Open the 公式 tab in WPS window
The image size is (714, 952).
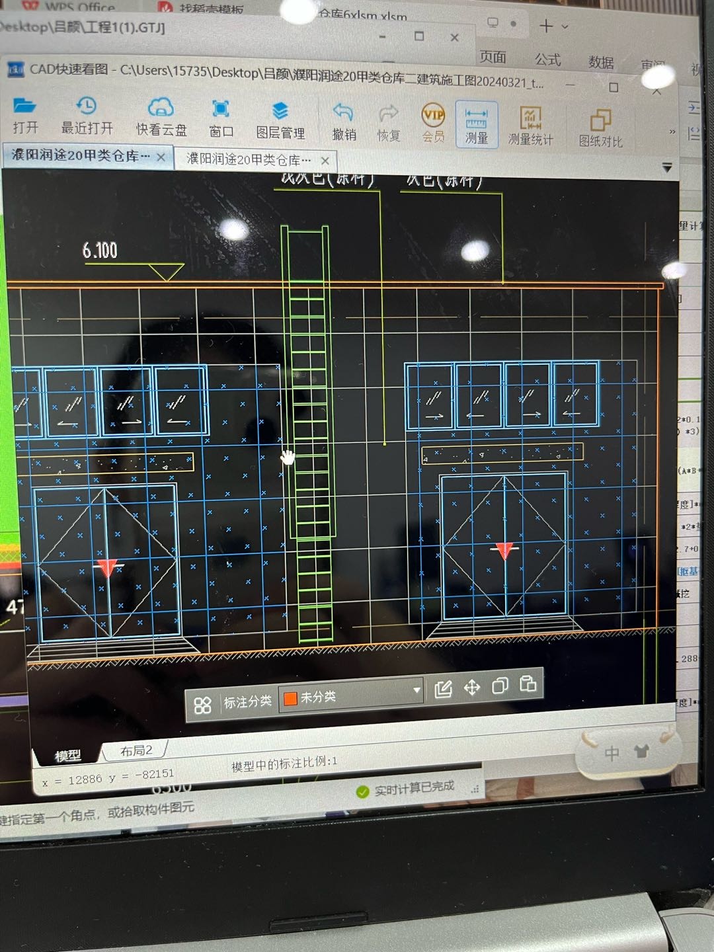click(x=547, y=59)
